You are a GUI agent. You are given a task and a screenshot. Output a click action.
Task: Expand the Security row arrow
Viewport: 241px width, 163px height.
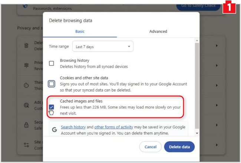[217, 125]
